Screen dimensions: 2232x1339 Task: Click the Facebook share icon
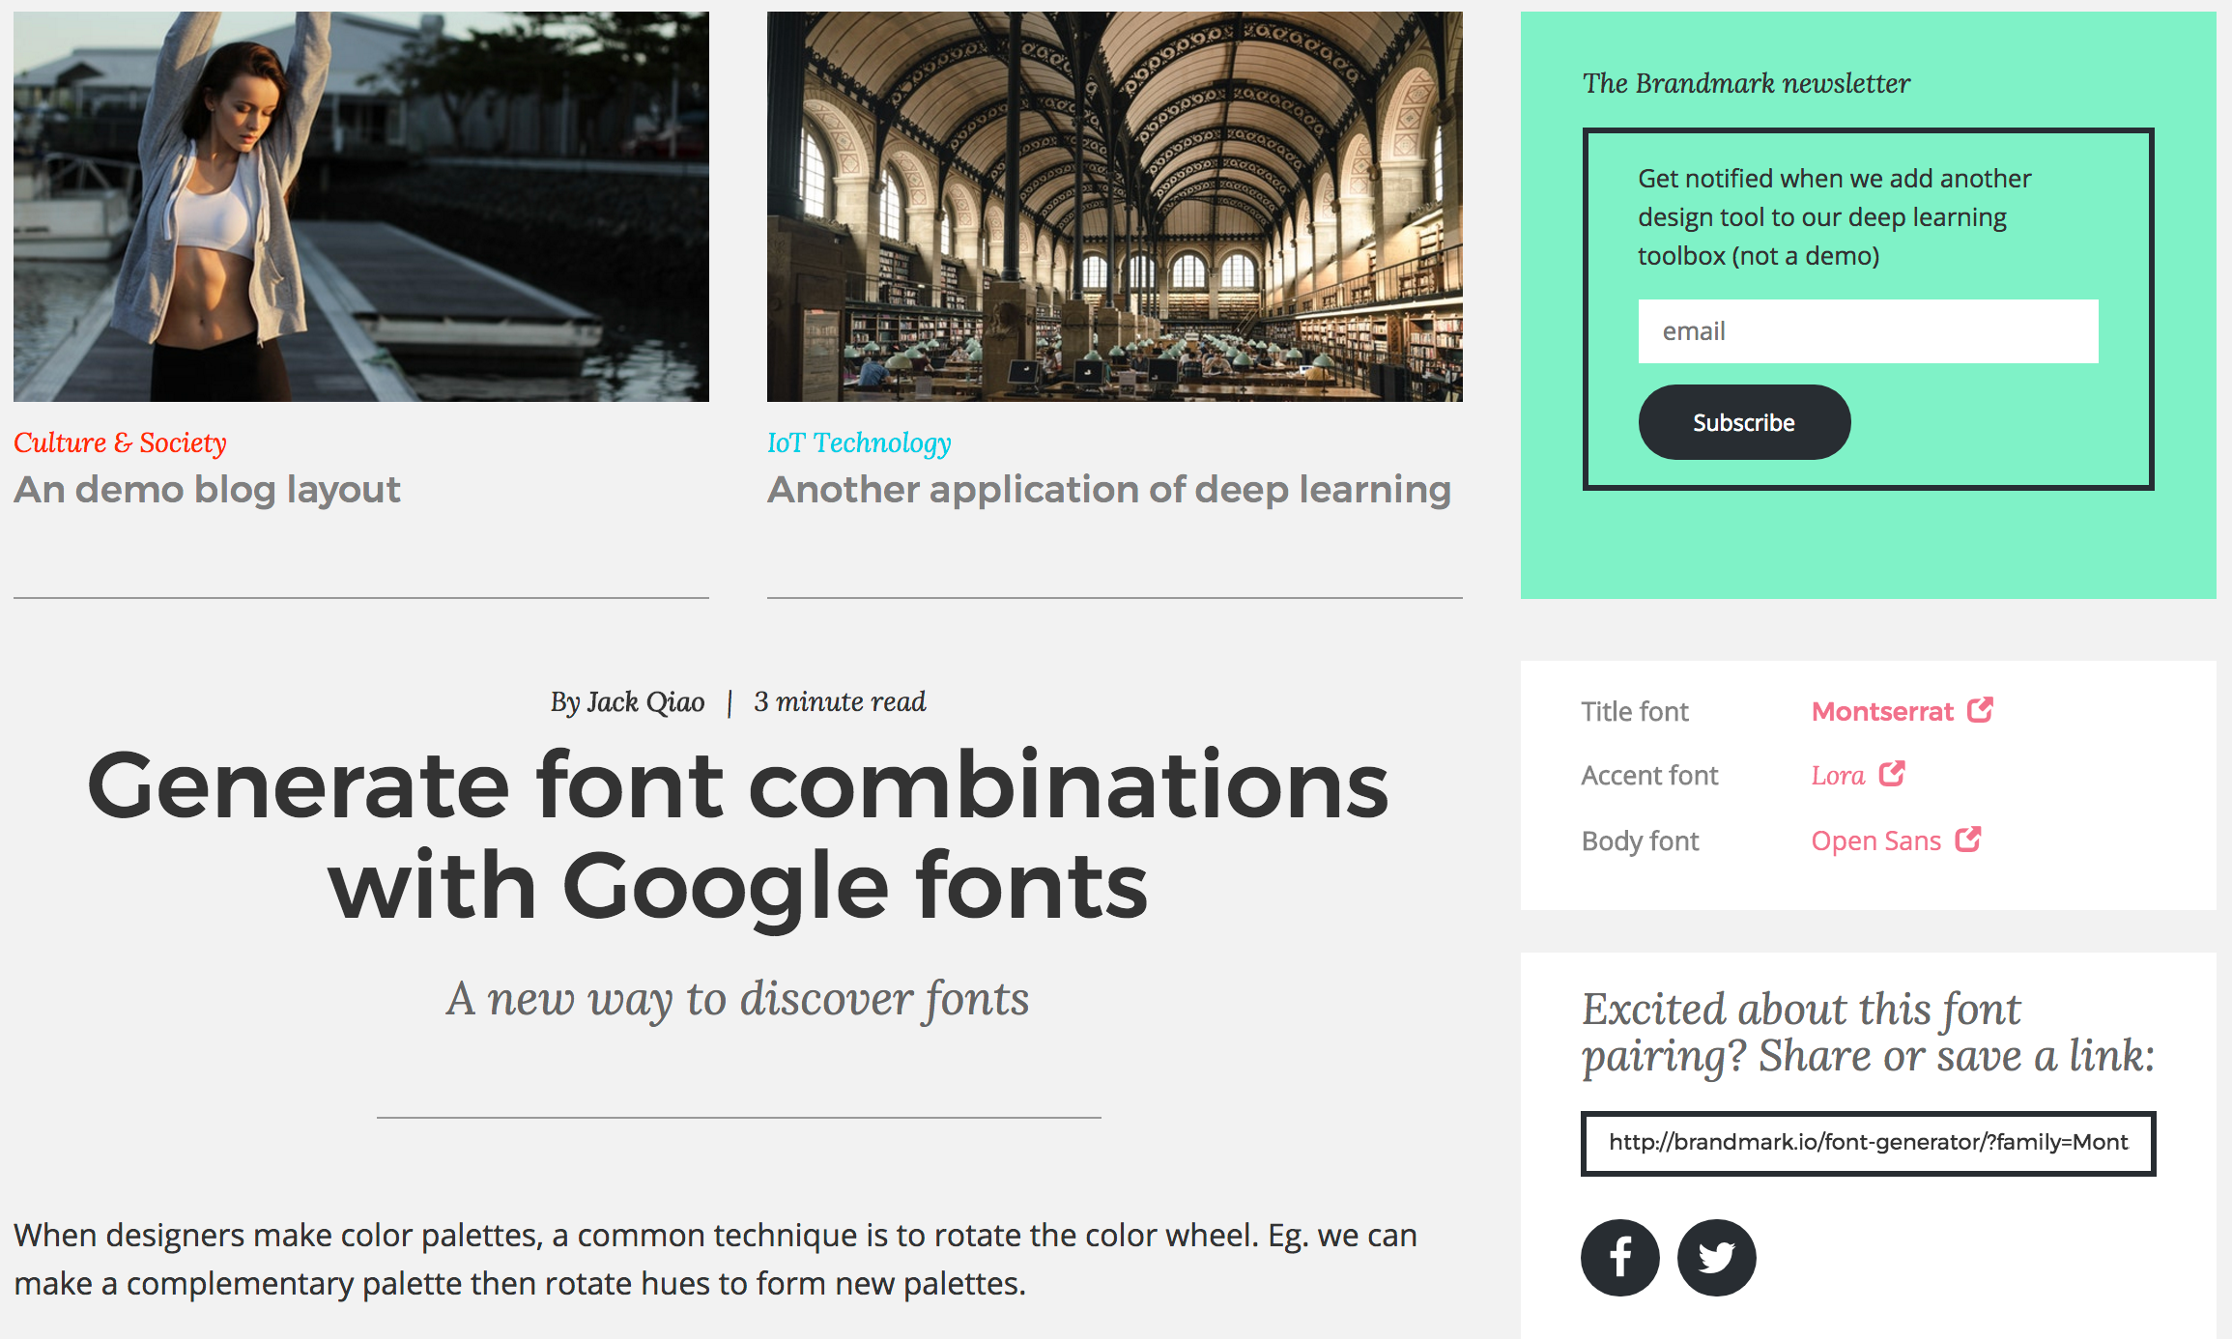pyautogui.click(x=1623, y=1256)
